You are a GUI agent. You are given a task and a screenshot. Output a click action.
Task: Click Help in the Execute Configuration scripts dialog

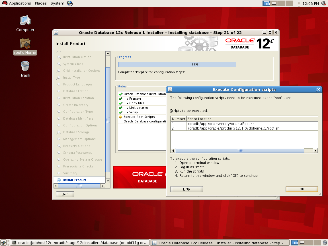186,189
